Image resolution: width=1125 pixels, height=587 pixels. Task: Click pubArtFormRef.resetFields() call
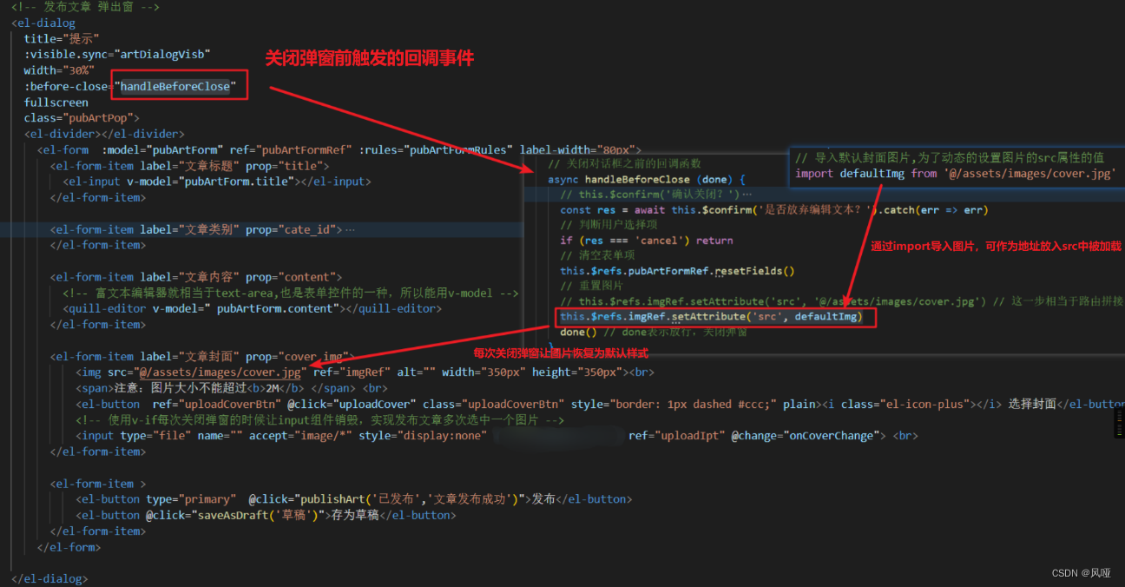coord(677,271)
